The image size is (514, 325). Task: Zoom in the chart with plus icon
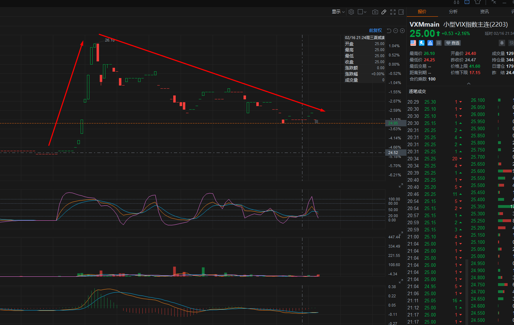402,31
